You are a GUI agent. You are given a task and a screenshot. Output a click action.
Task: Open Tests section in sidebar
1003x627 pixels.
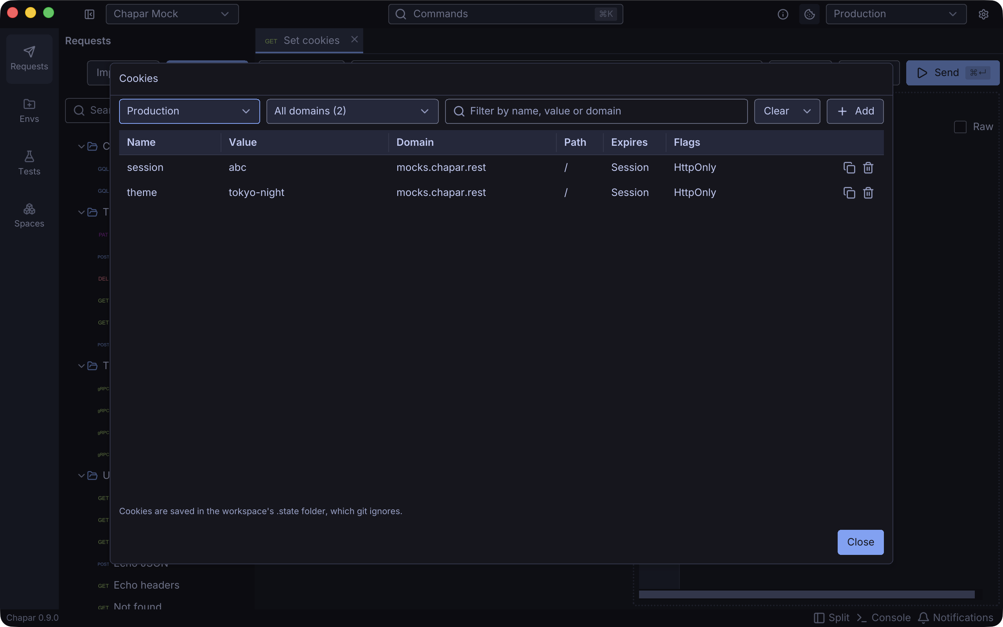(29, 163)
